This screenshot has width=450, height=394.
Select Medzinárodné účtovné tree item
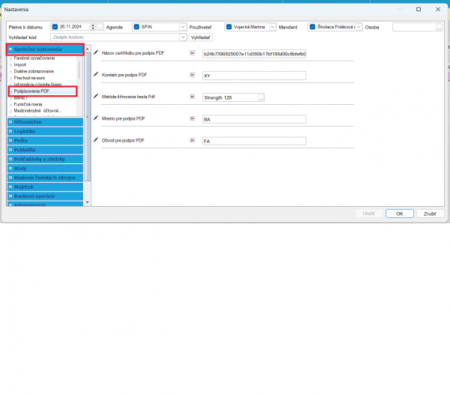pyautogui.click(x=37, y=111)
